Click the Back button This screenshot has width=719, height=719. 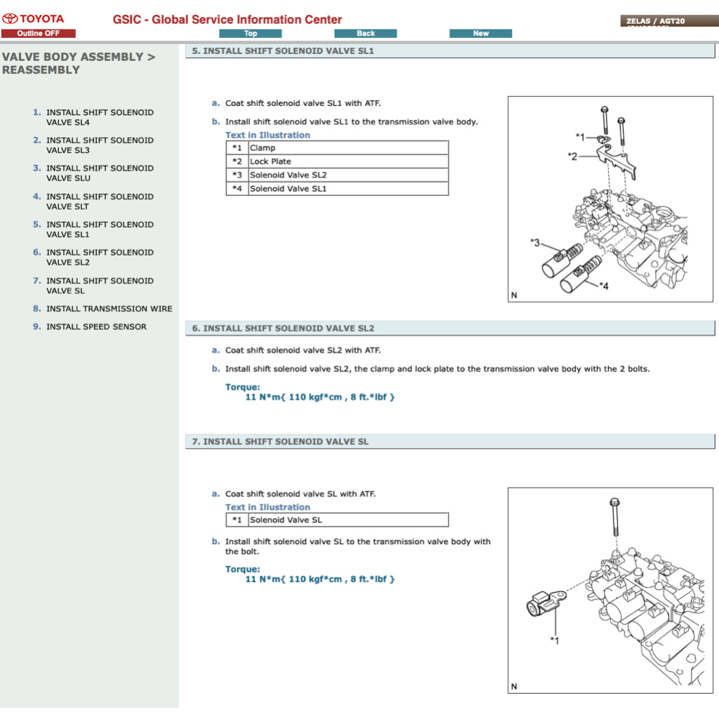(365, 33)
